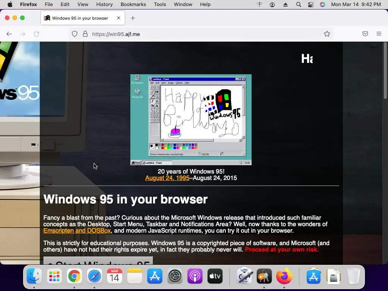Open Calendar from the dock
This screenshot has width=388, height=291.
pyautogui.click(x=114, y=276)
